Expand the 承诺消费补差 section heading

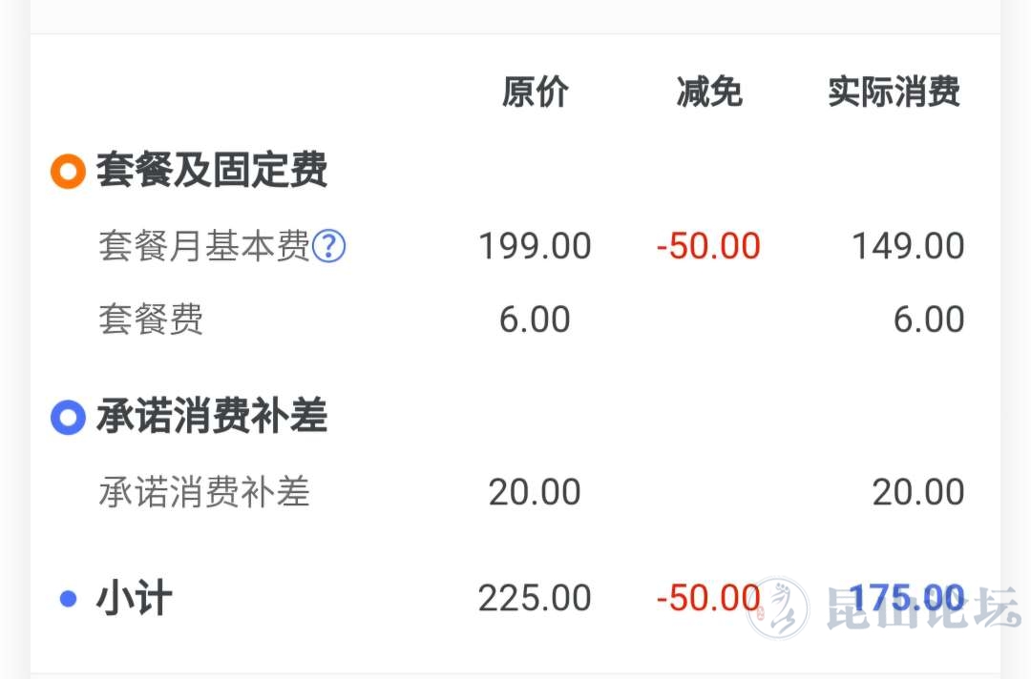coord(212,417)
